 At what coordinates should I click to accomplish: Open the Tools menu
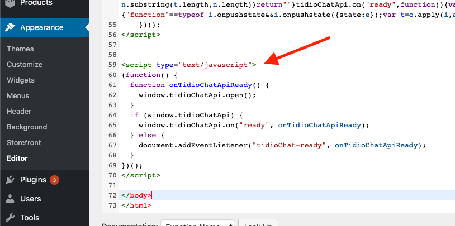point(30,218)
